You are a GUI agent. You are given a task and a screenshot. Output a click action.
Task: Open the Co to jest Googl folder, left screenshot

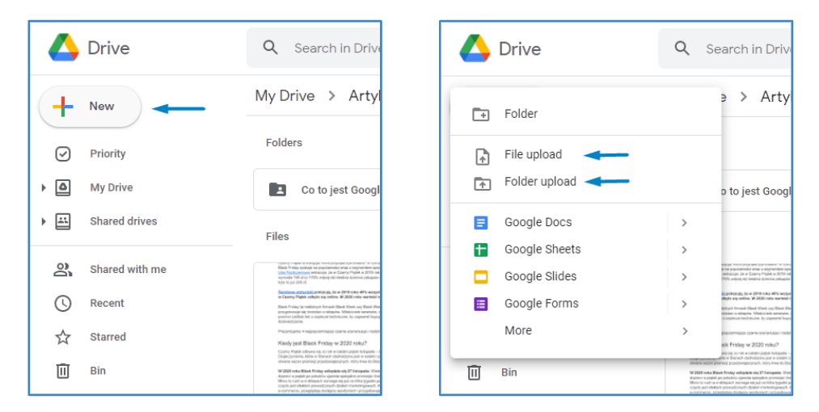(x=317, y=190)
